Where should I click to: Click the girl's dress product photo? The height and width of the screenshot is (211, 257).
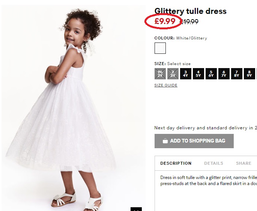click(74, 108)
